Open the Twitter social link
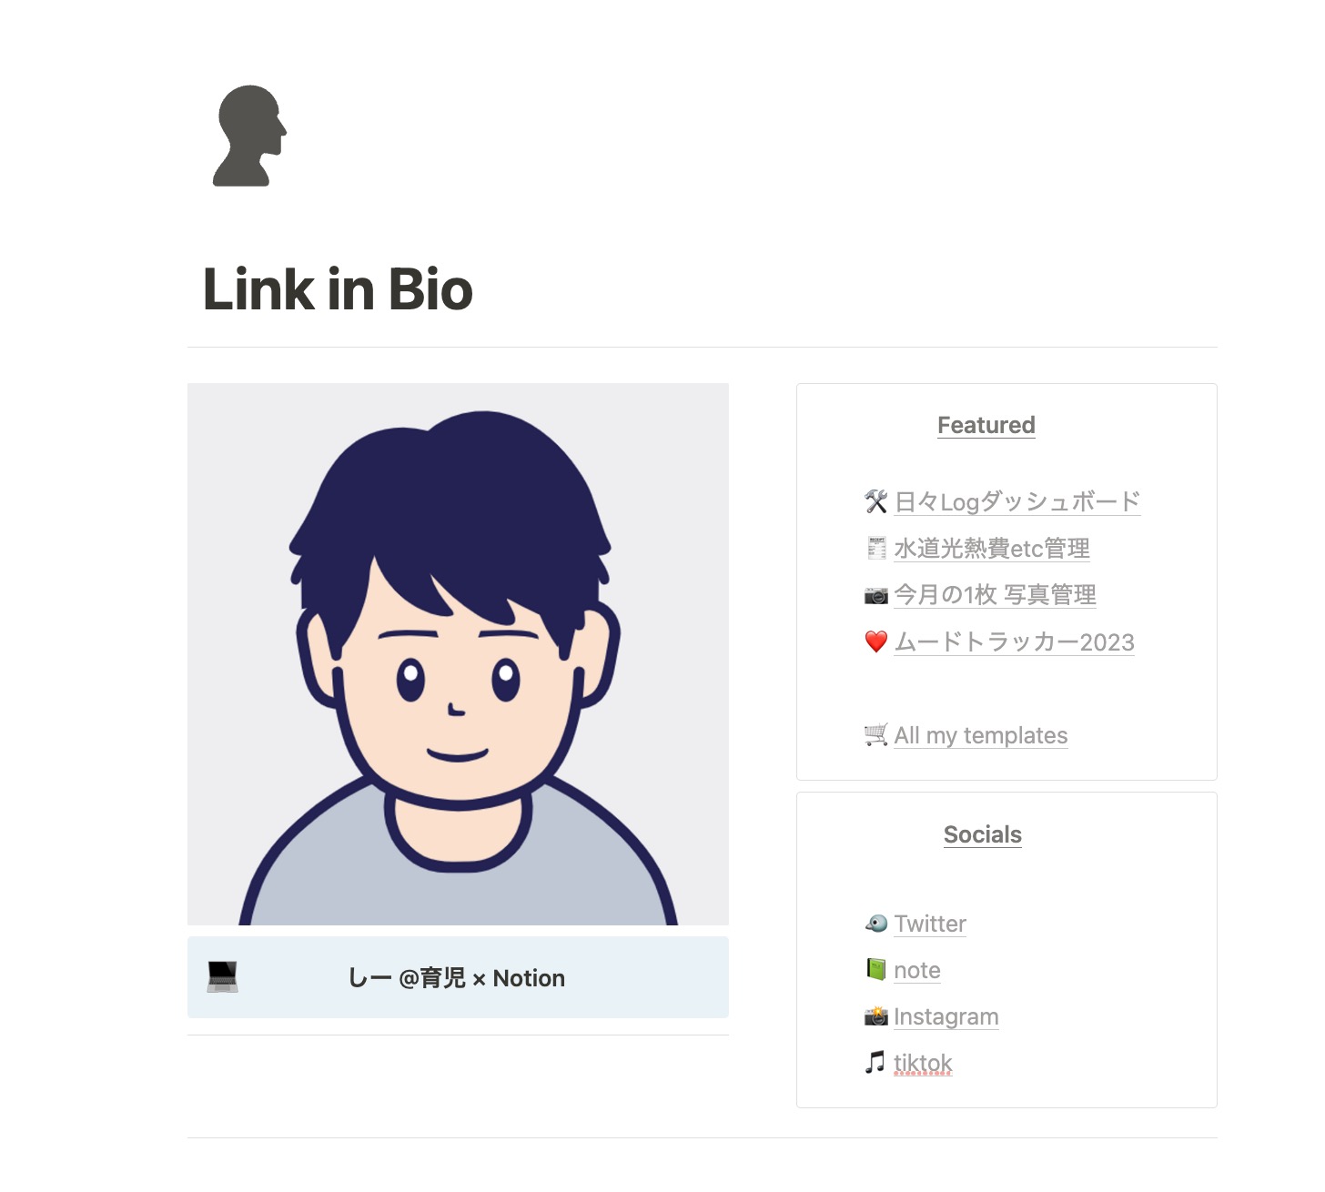Screen dimensions: 1325x1192 click(x=930, y=924)
